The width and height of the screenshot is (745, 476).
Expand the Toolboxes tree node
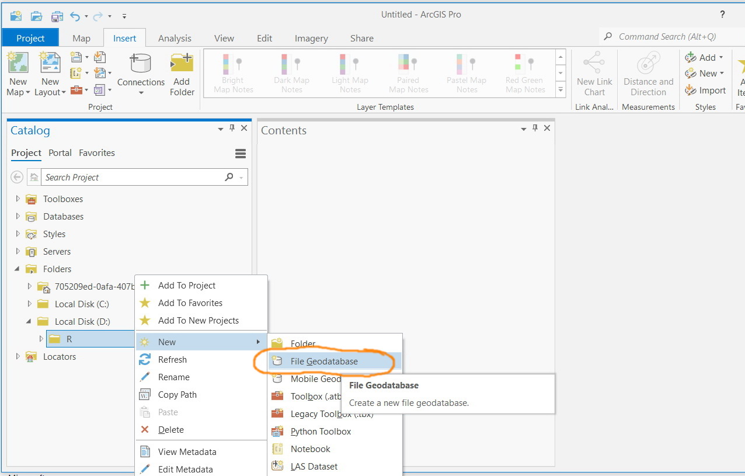coord(18,199)
